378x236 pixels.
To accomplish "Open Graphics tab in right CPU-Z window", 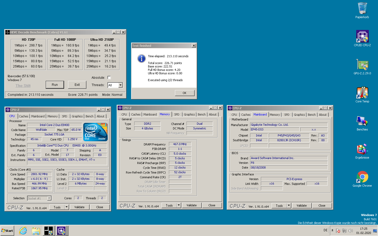I will (299, 115).
